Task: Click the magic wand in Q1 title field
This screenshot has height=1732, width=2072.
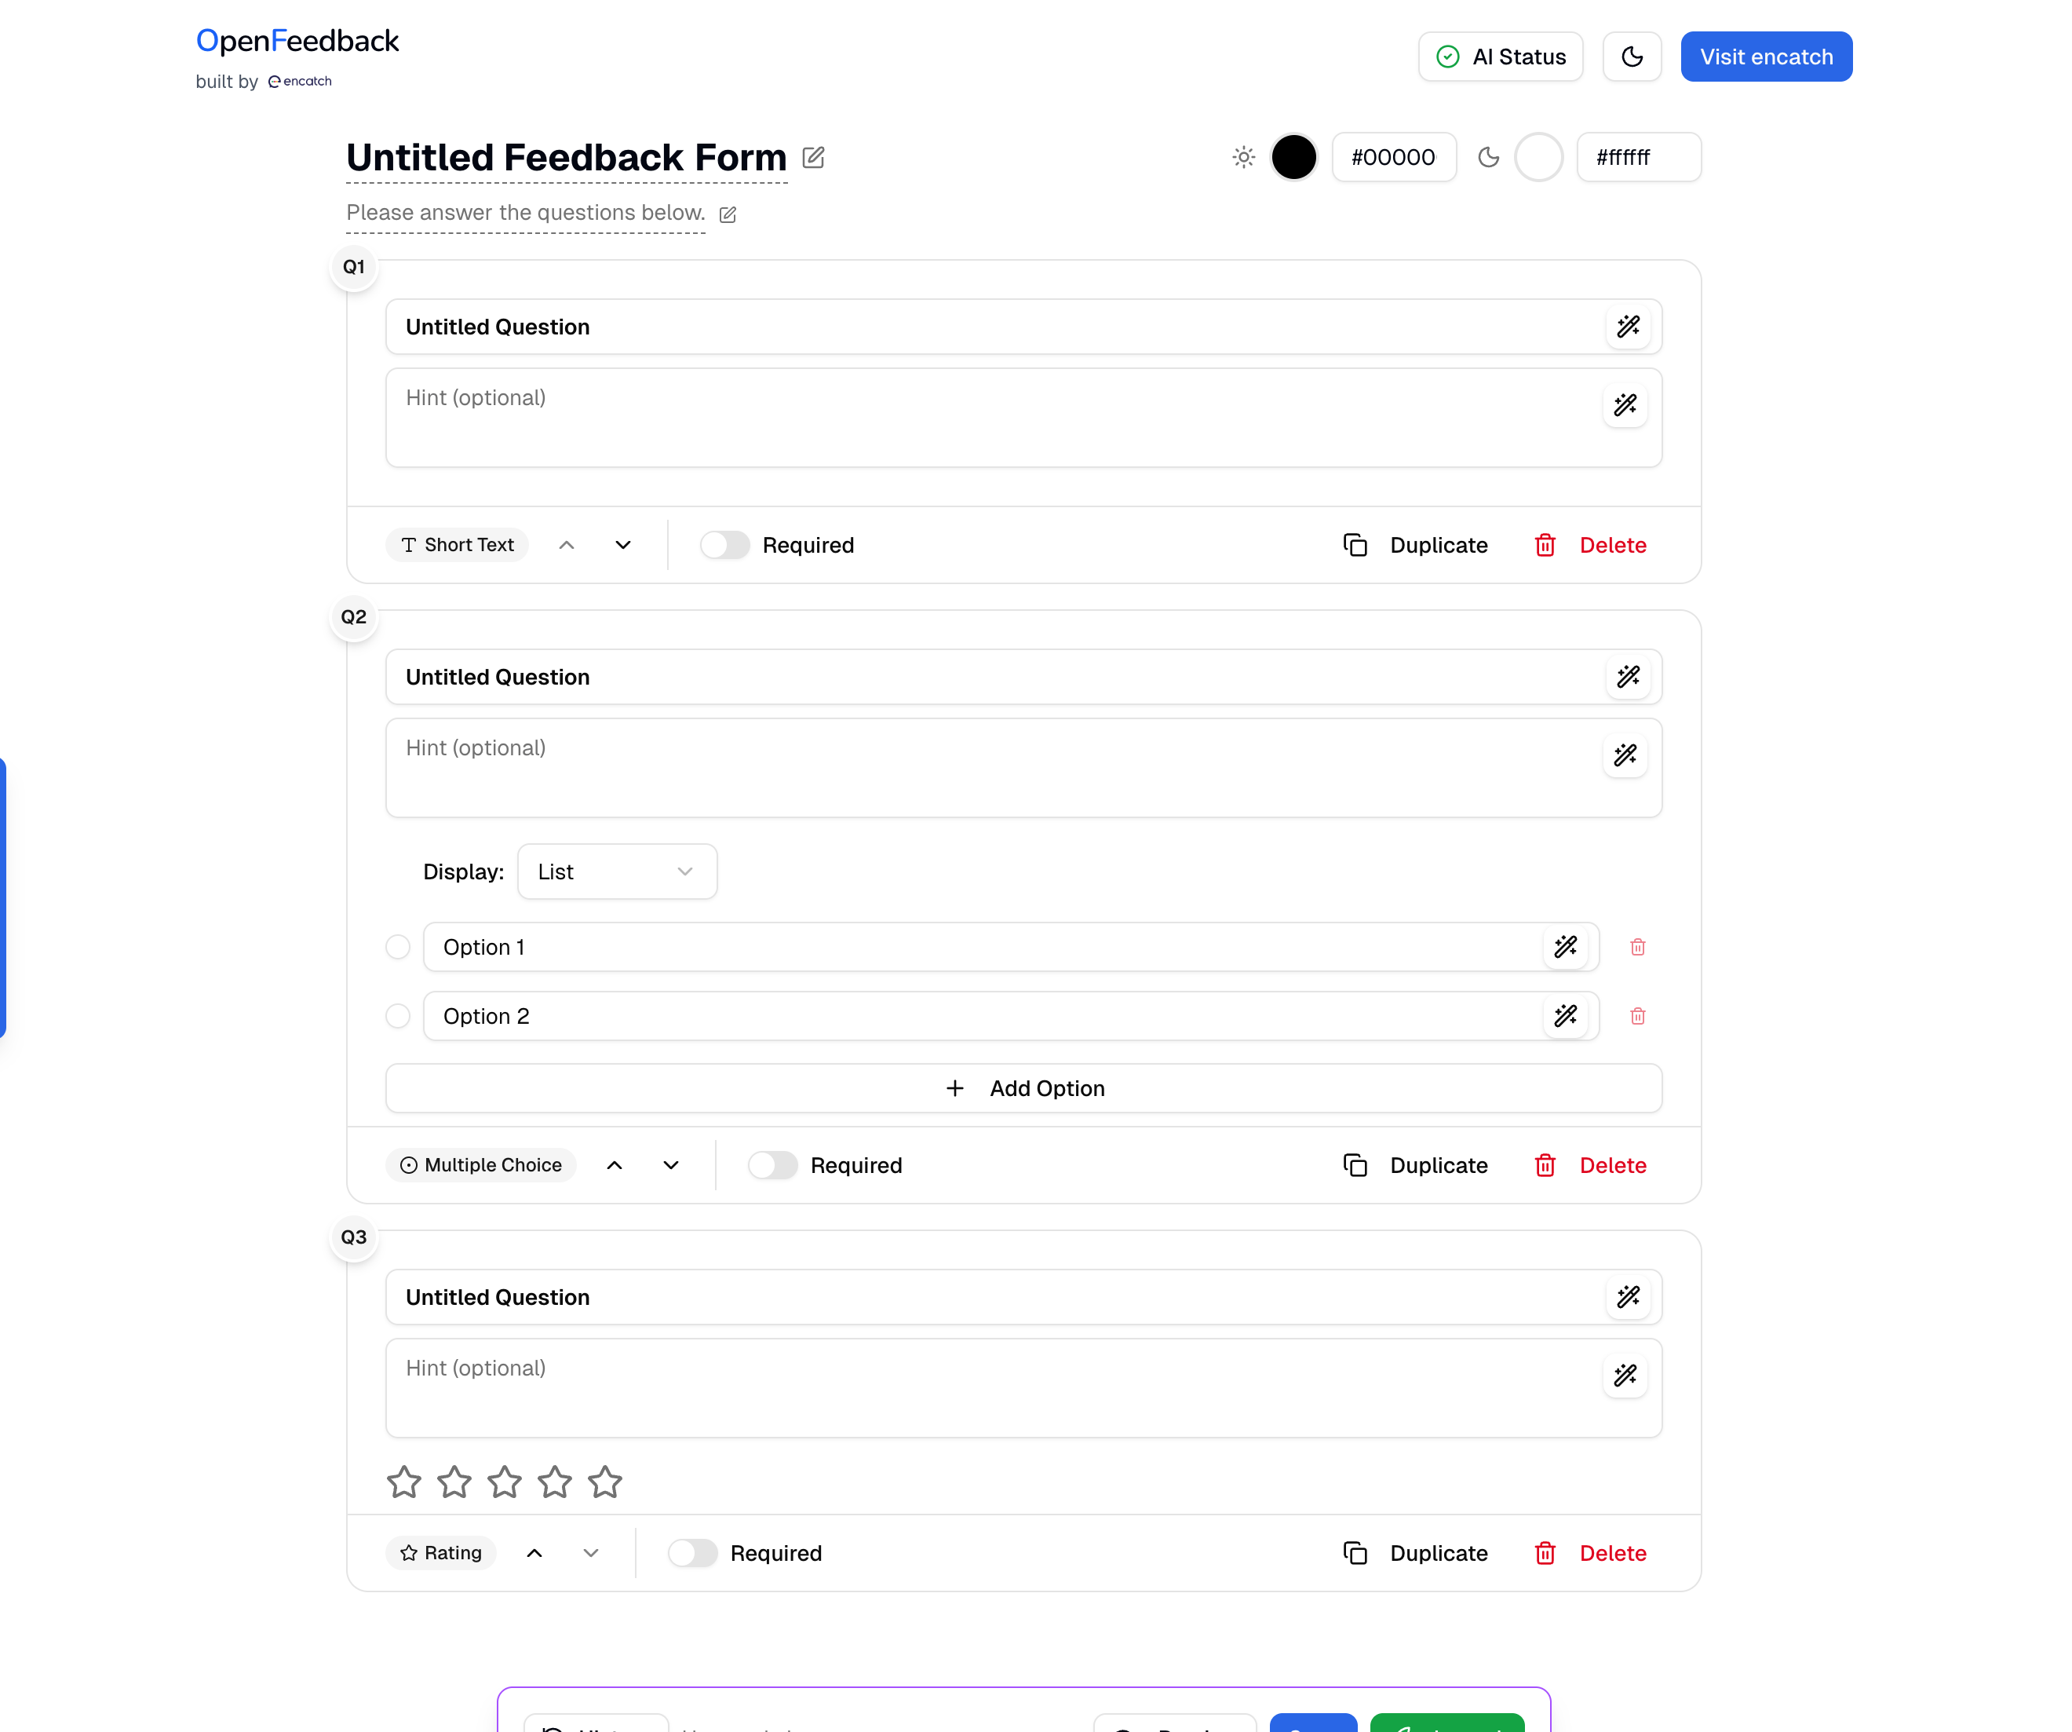Action: [x=1628, y=327]
